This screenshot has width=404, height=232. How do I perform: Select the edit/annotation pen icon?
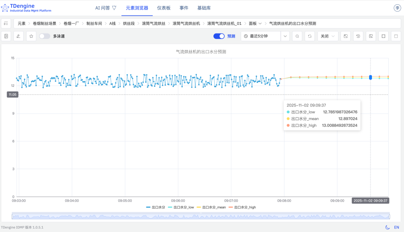click(x=18, y=36)
